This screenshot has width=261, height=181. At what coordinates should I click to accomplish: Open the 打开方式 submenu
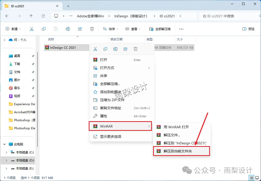click(x=122, y=68)
